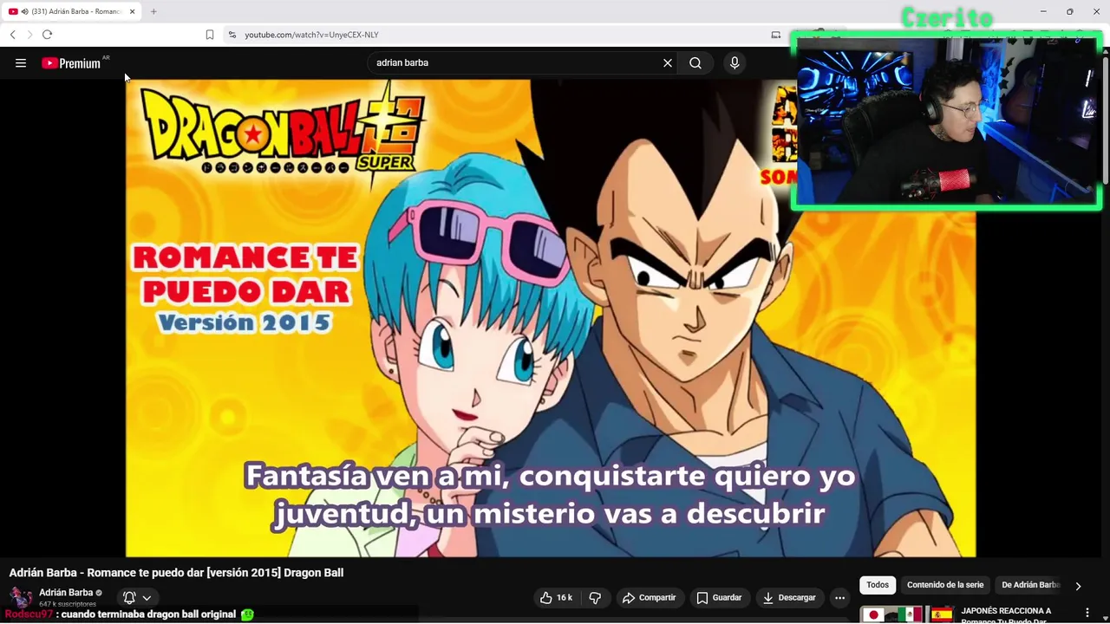Go back with the browser back arrow

12,35
